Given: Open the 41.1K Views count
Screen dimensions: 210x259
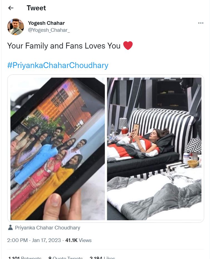Looking at the screenshot, I should (x=78, y=240).
